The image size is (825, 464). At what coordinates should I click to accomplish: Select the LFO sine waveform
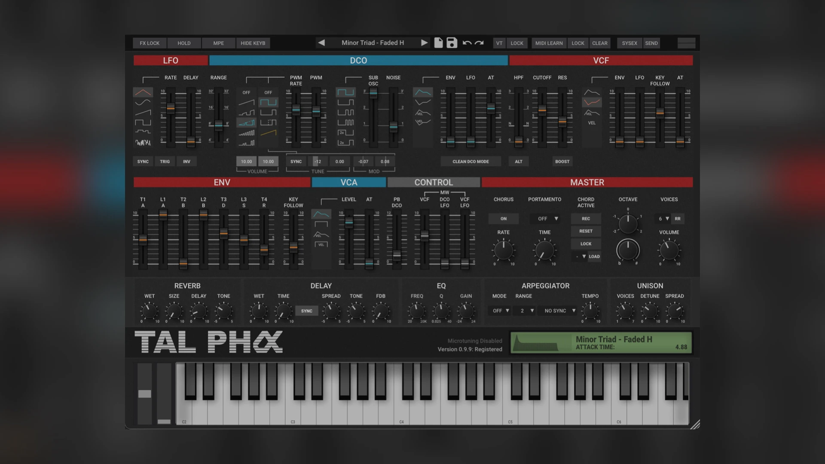[x=143, y=102]
